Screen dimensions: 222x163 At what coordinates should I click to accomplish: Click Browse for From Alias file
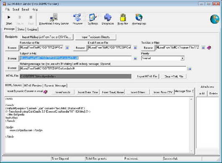pyautogui.click(x=12, y=48)
